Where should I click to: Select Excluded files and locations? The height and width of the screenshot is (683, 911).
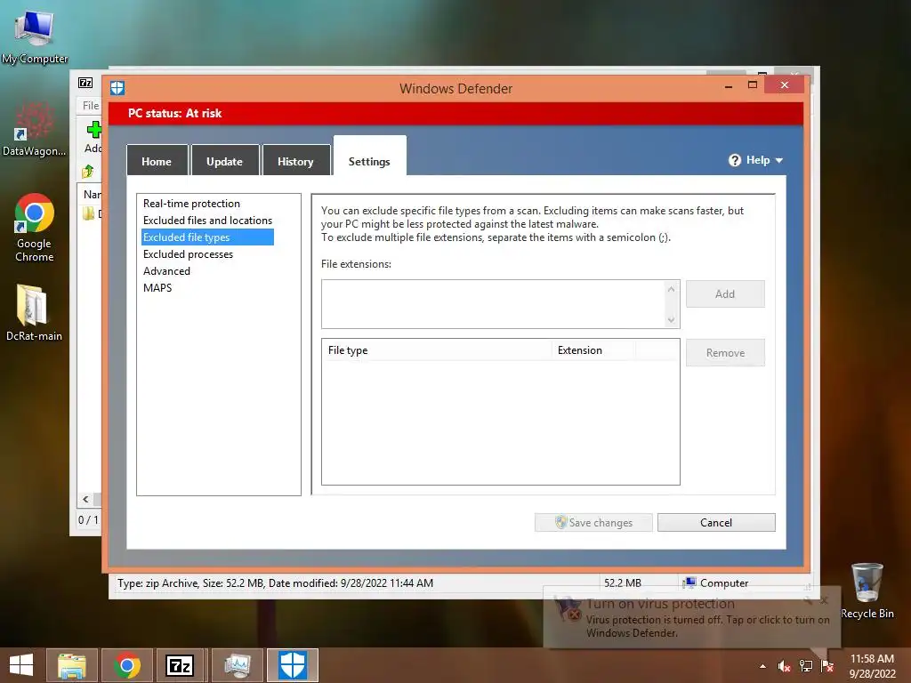tap(207, 221)
